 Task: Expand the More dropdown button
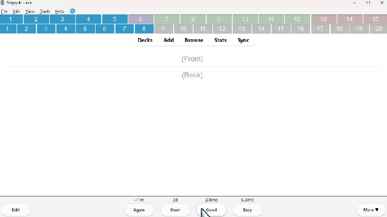pos(371,210)
